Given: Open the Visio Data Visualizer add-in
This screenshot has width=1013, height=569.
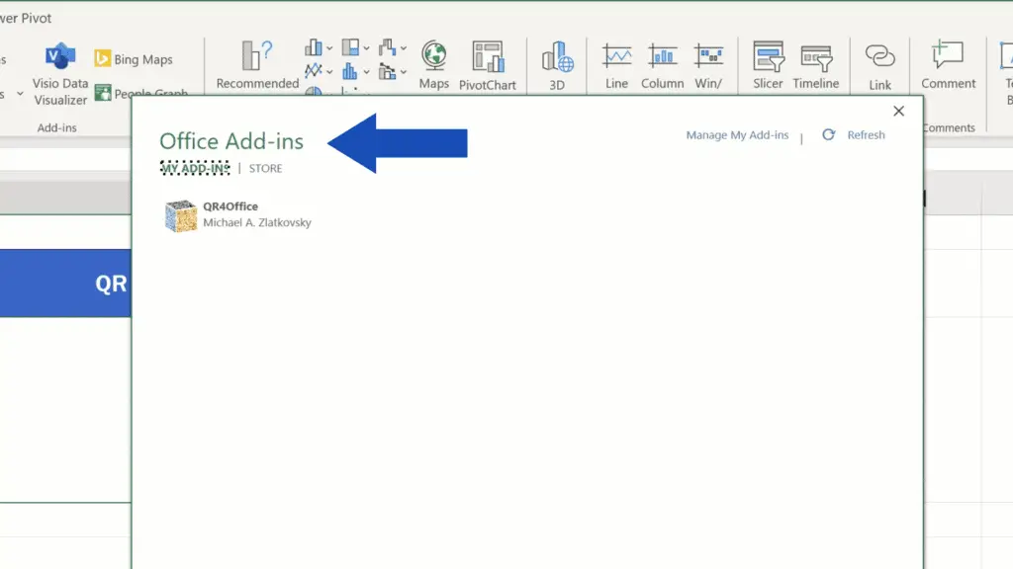Looking at the screenshot, I should 60,72.
